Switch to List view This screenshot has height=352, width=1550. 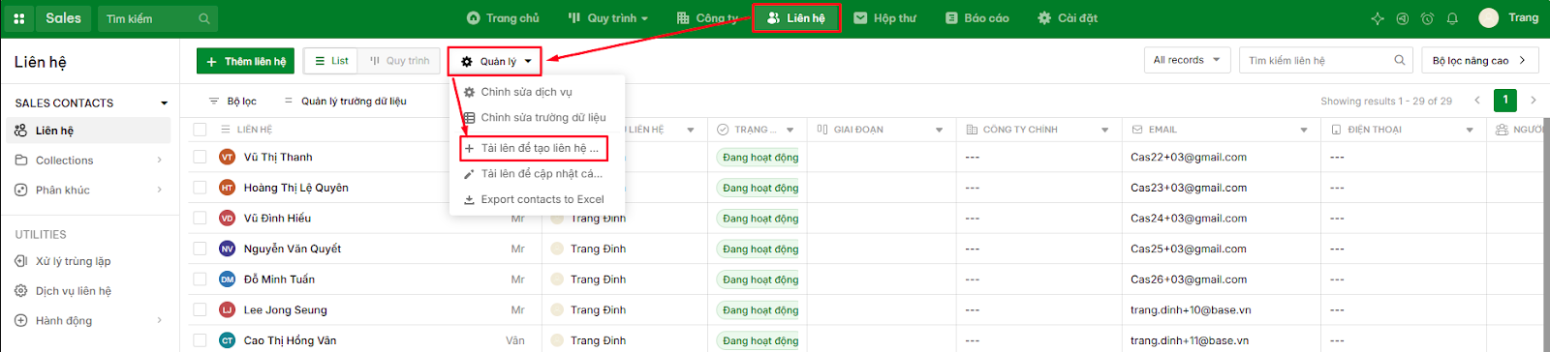coord(331,61)
